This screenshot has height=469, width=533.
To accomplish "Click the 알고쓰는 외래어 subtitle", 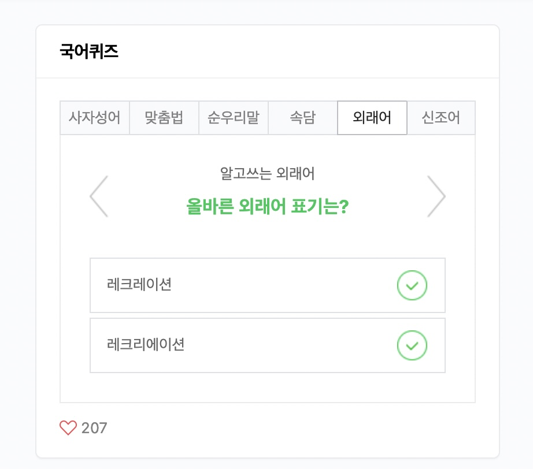I will pyautogui.click(x=268, y=173).
